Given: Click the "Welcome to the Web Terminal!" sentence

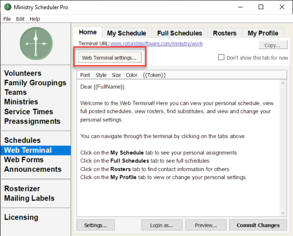Looking at the screenshot, I should coord(118,103).
